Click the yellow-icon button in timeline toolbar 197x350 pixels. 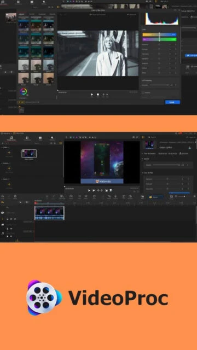pyautogui.click(x=155, y=197)
